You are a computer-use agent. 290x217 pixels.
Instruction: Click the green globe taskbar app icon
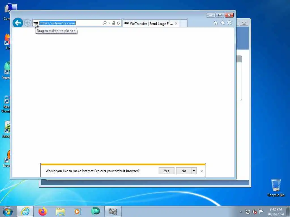pos(95,211)
